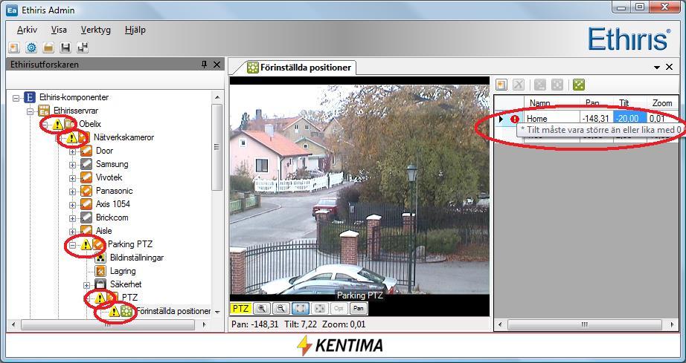Click the Pan value -148,31 cell
686x363 pixels.
tap(596, 118)
